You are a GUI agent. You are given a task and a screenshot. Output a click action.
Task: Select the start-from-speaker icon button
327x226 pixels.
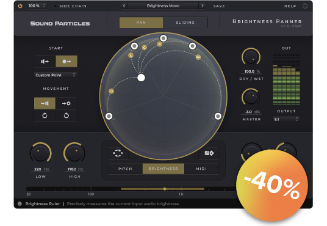[45, 62]
